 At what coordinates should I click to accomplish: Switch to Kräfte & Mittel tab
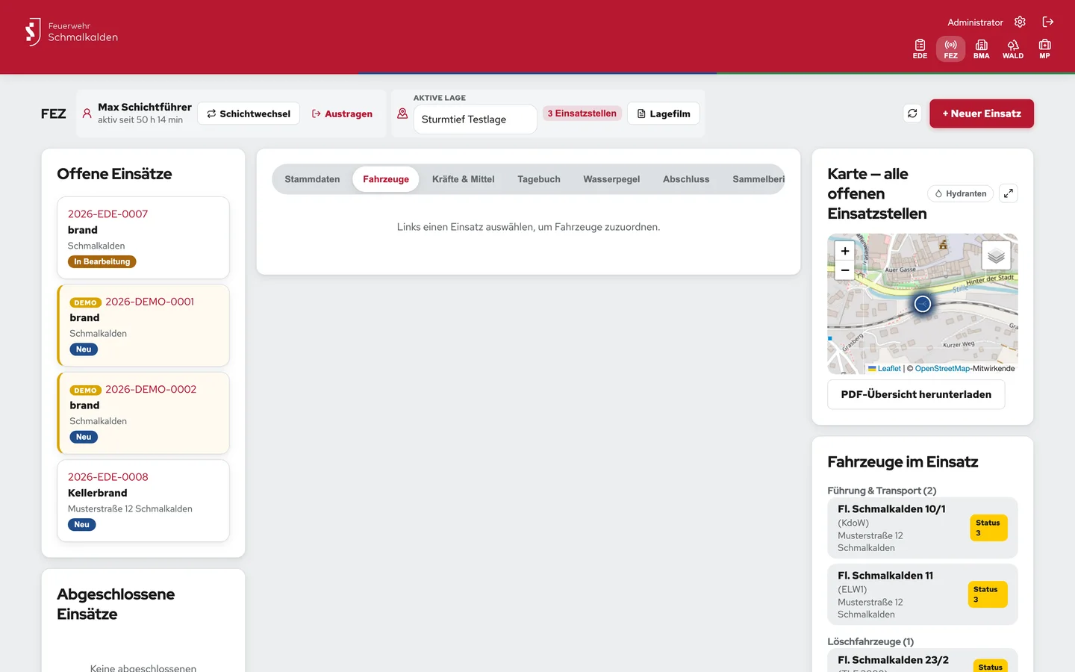[x=463, y=179]
